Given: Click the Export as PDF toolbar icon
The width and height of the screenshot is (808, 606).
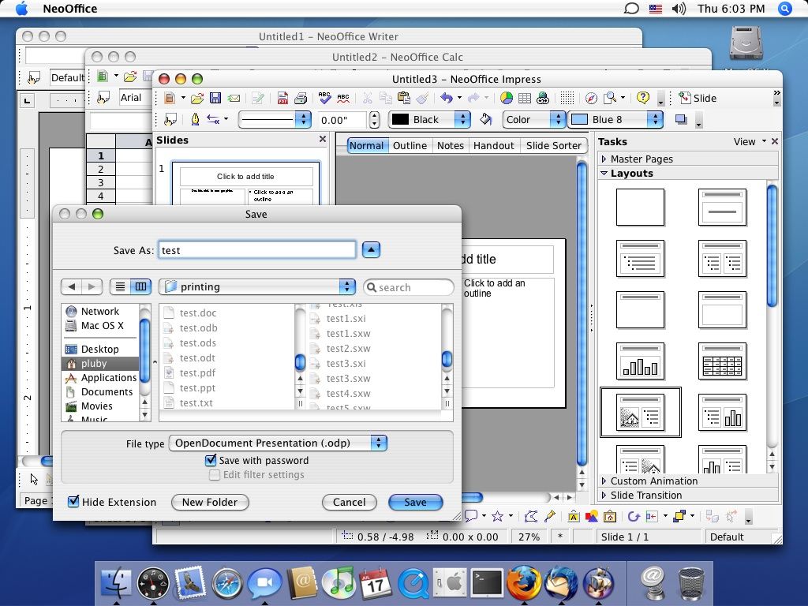Looking at the screenshot, I should [282, 98].
